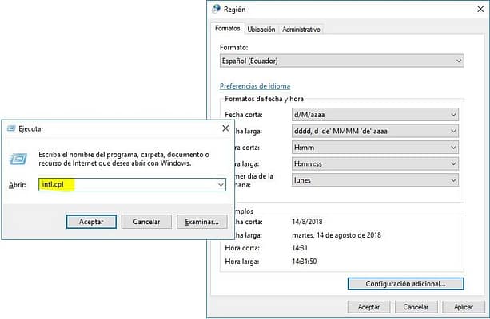Switch to the Formatos tab
This screenshot has width=490, height=319.
[x=227, y=29]
